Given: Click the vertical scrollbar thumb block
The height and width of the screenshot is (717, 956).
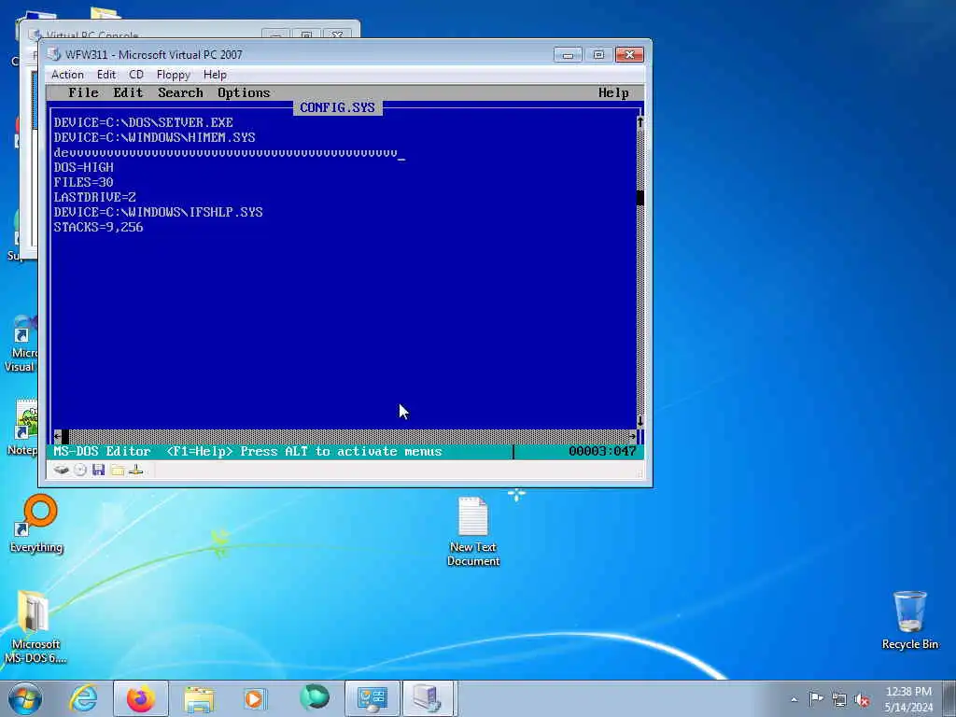Looking at the screenshot, I should pyautogui.click(x=640, y=198).
